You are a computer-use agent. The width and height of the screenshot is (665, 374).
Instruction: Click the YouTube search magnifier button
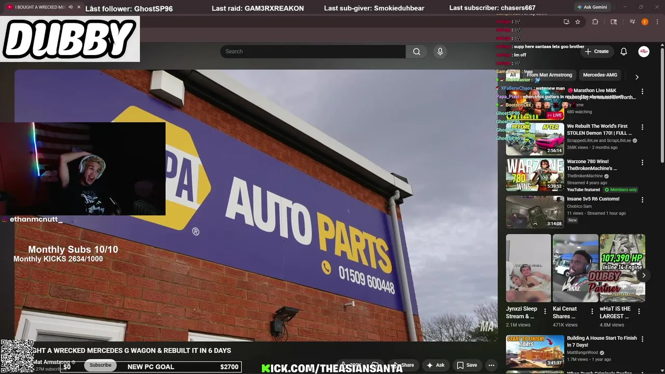coord(416,51)
